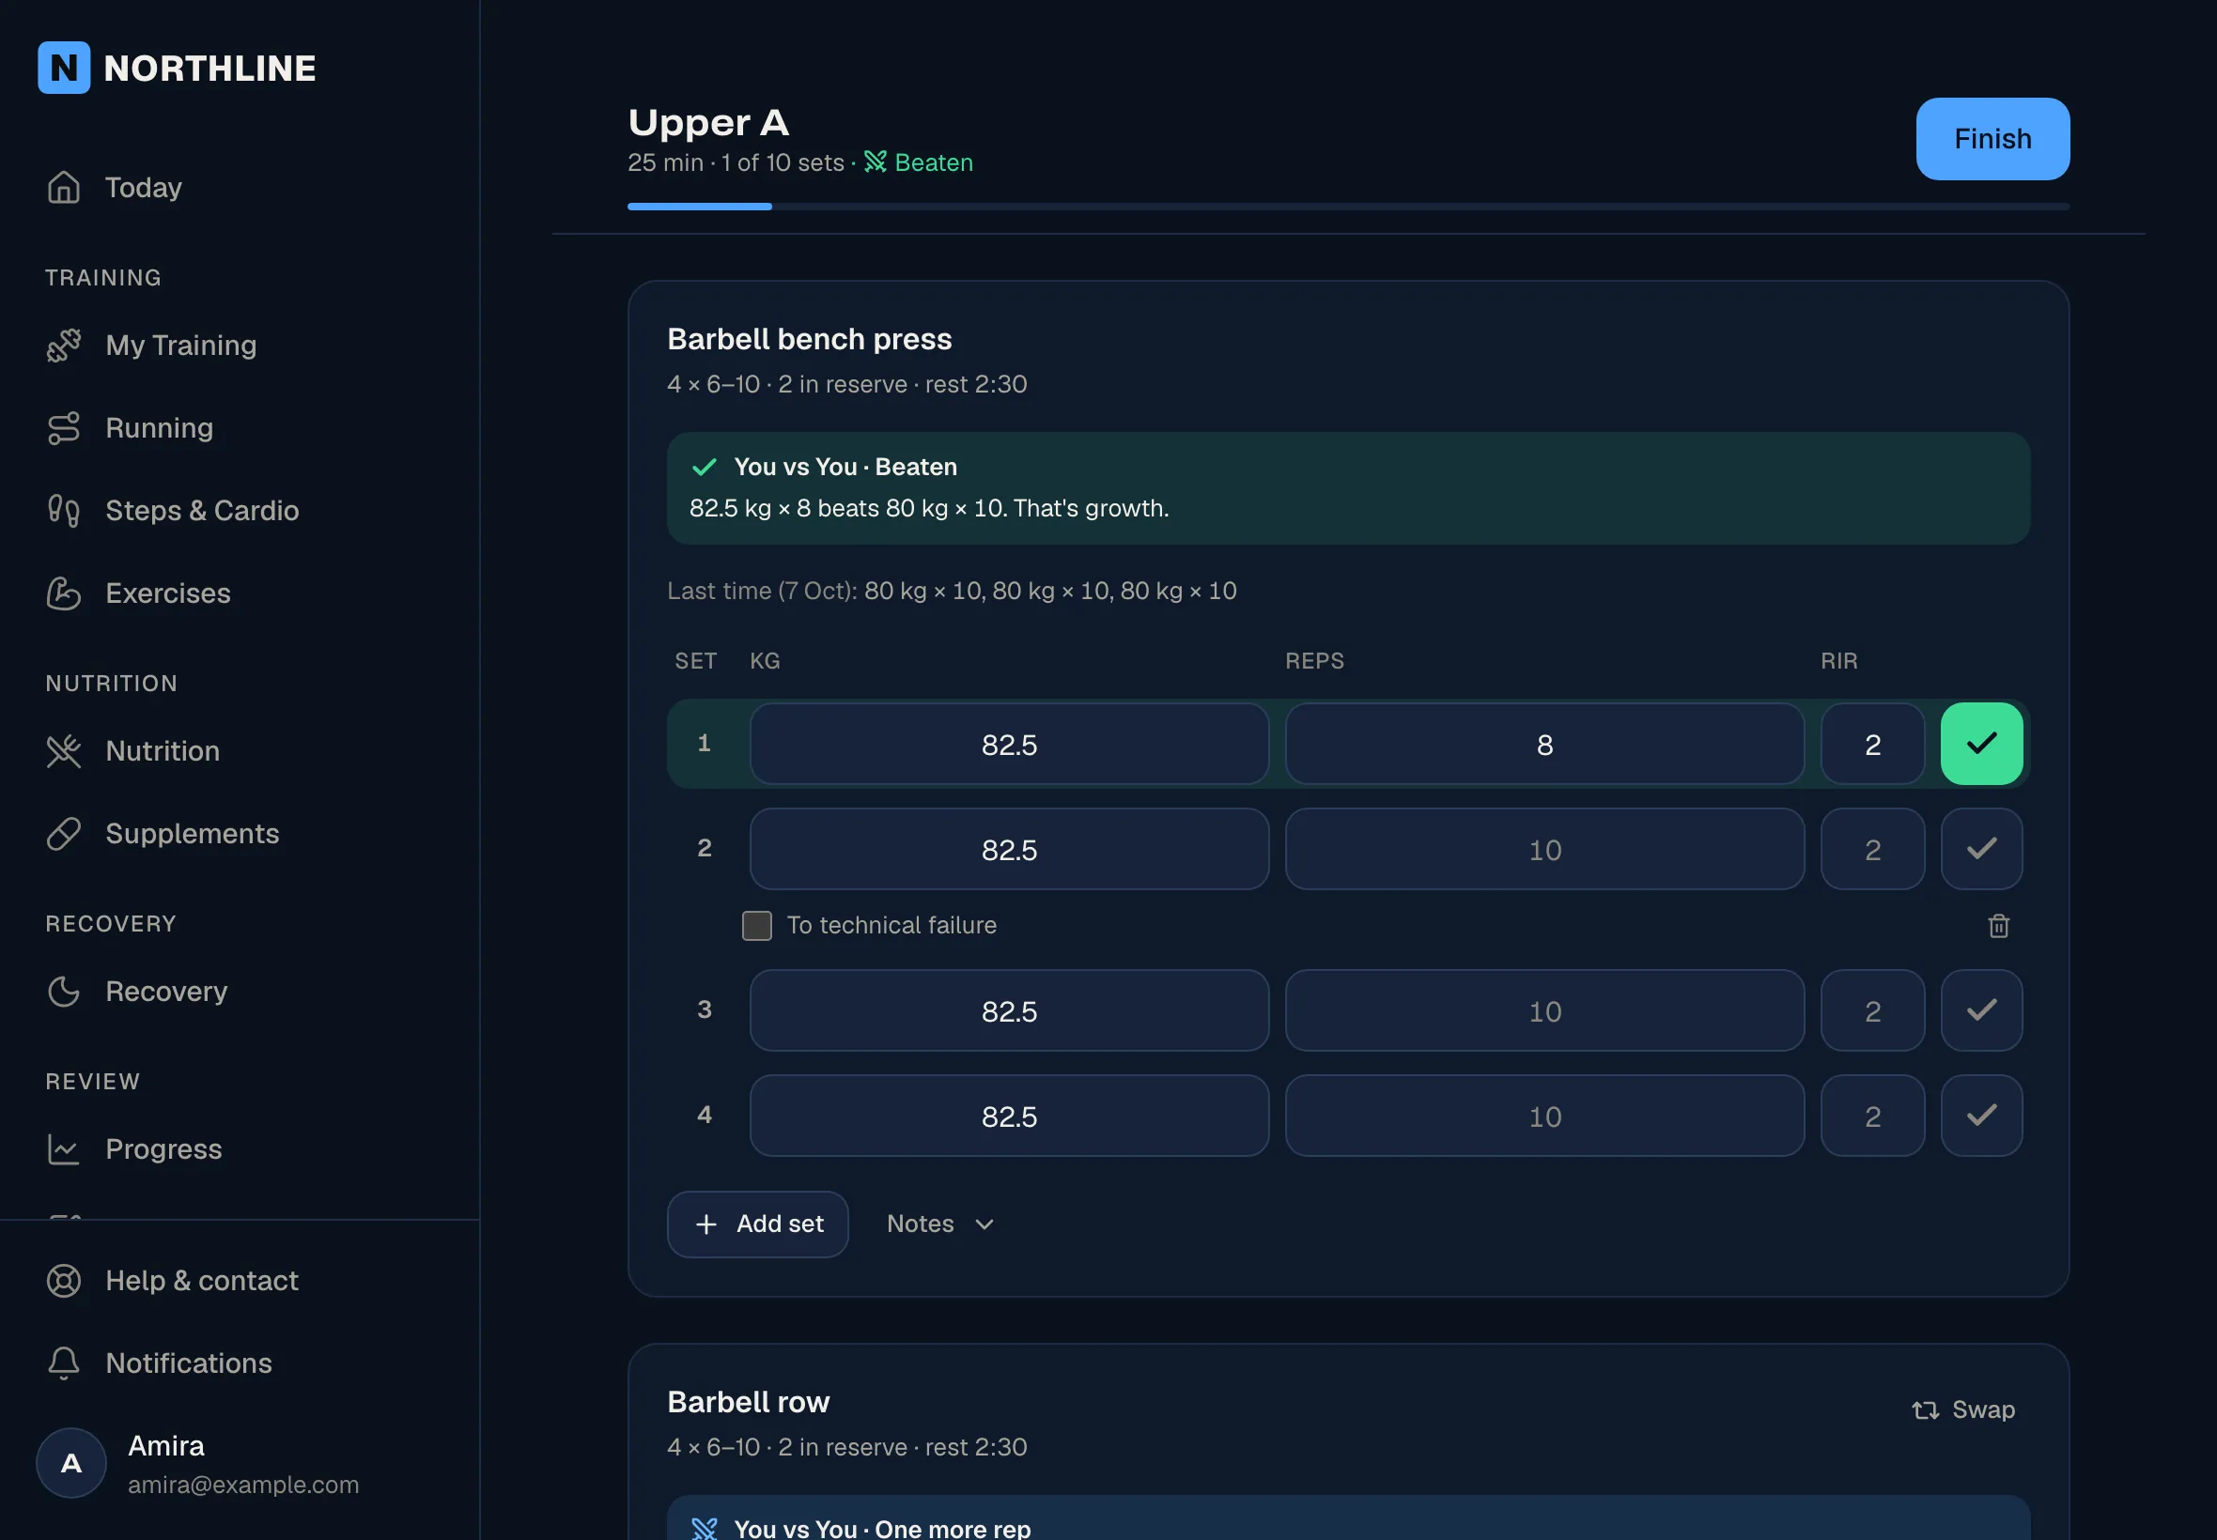Click the moon icon for Recovery
The image size is (2217, 1540).
tap(64, 992)
